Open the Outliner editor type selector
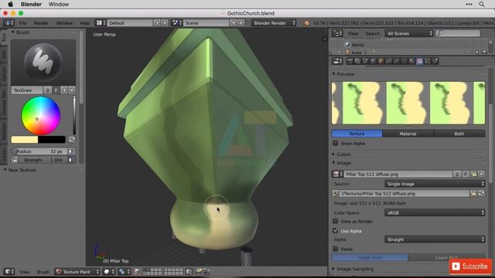495x278 pixels. point(337,33)
